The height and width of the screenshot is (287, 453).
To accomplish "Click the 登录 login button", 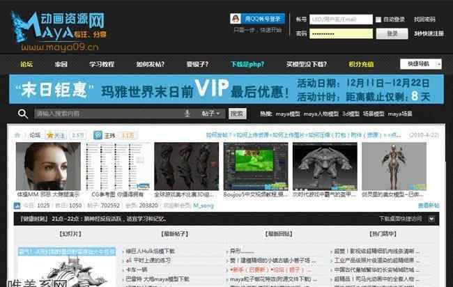I will [x=392, y=33].
